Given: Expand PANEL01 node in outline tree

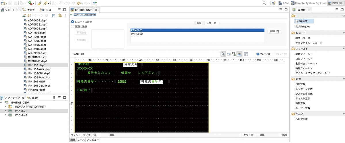Looking at the screenshot, I should click(5, 111).
